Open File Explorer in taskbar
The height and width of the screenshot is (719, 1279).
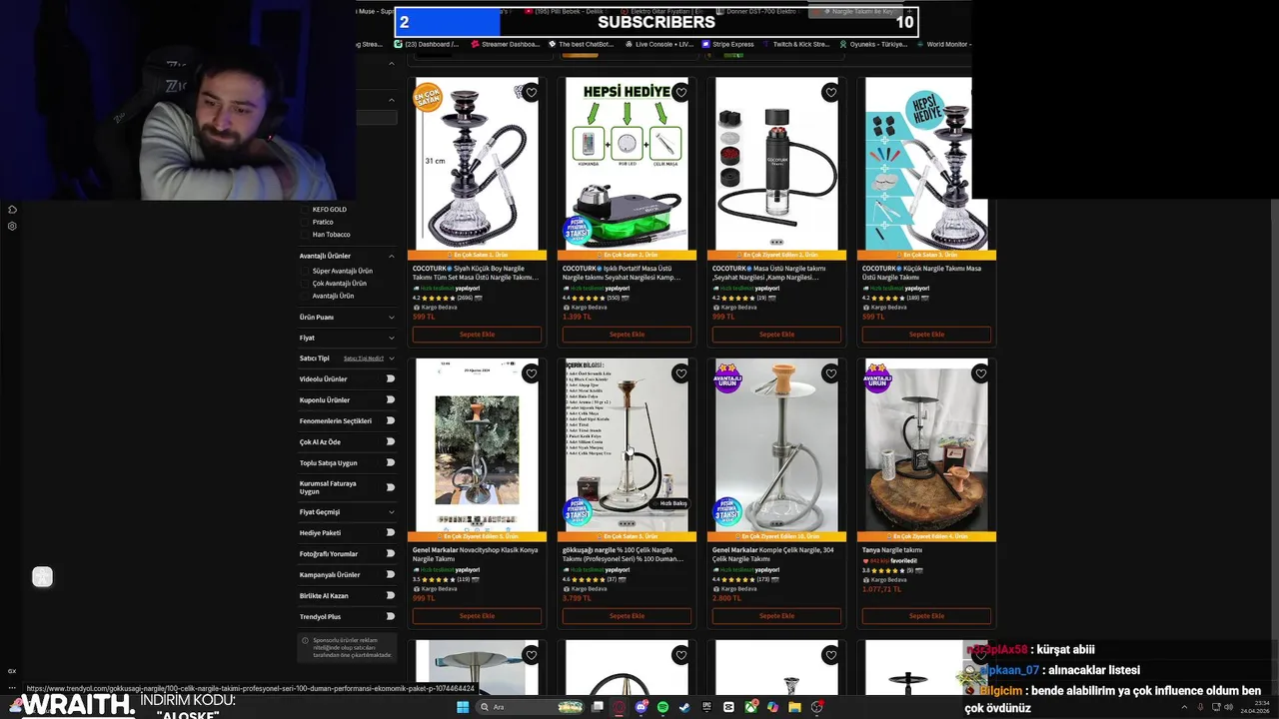(x=794, y=707)
